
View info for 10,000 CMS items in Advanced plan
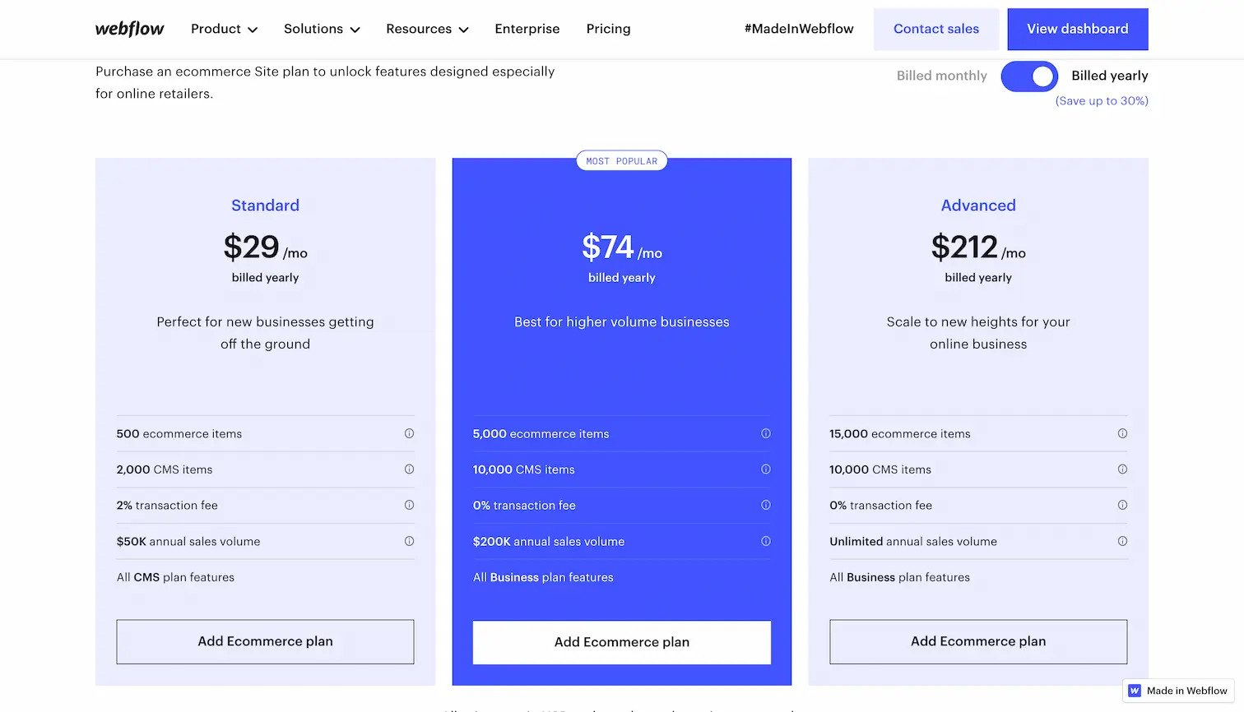pyautogui.click(x=1122, y=469)
